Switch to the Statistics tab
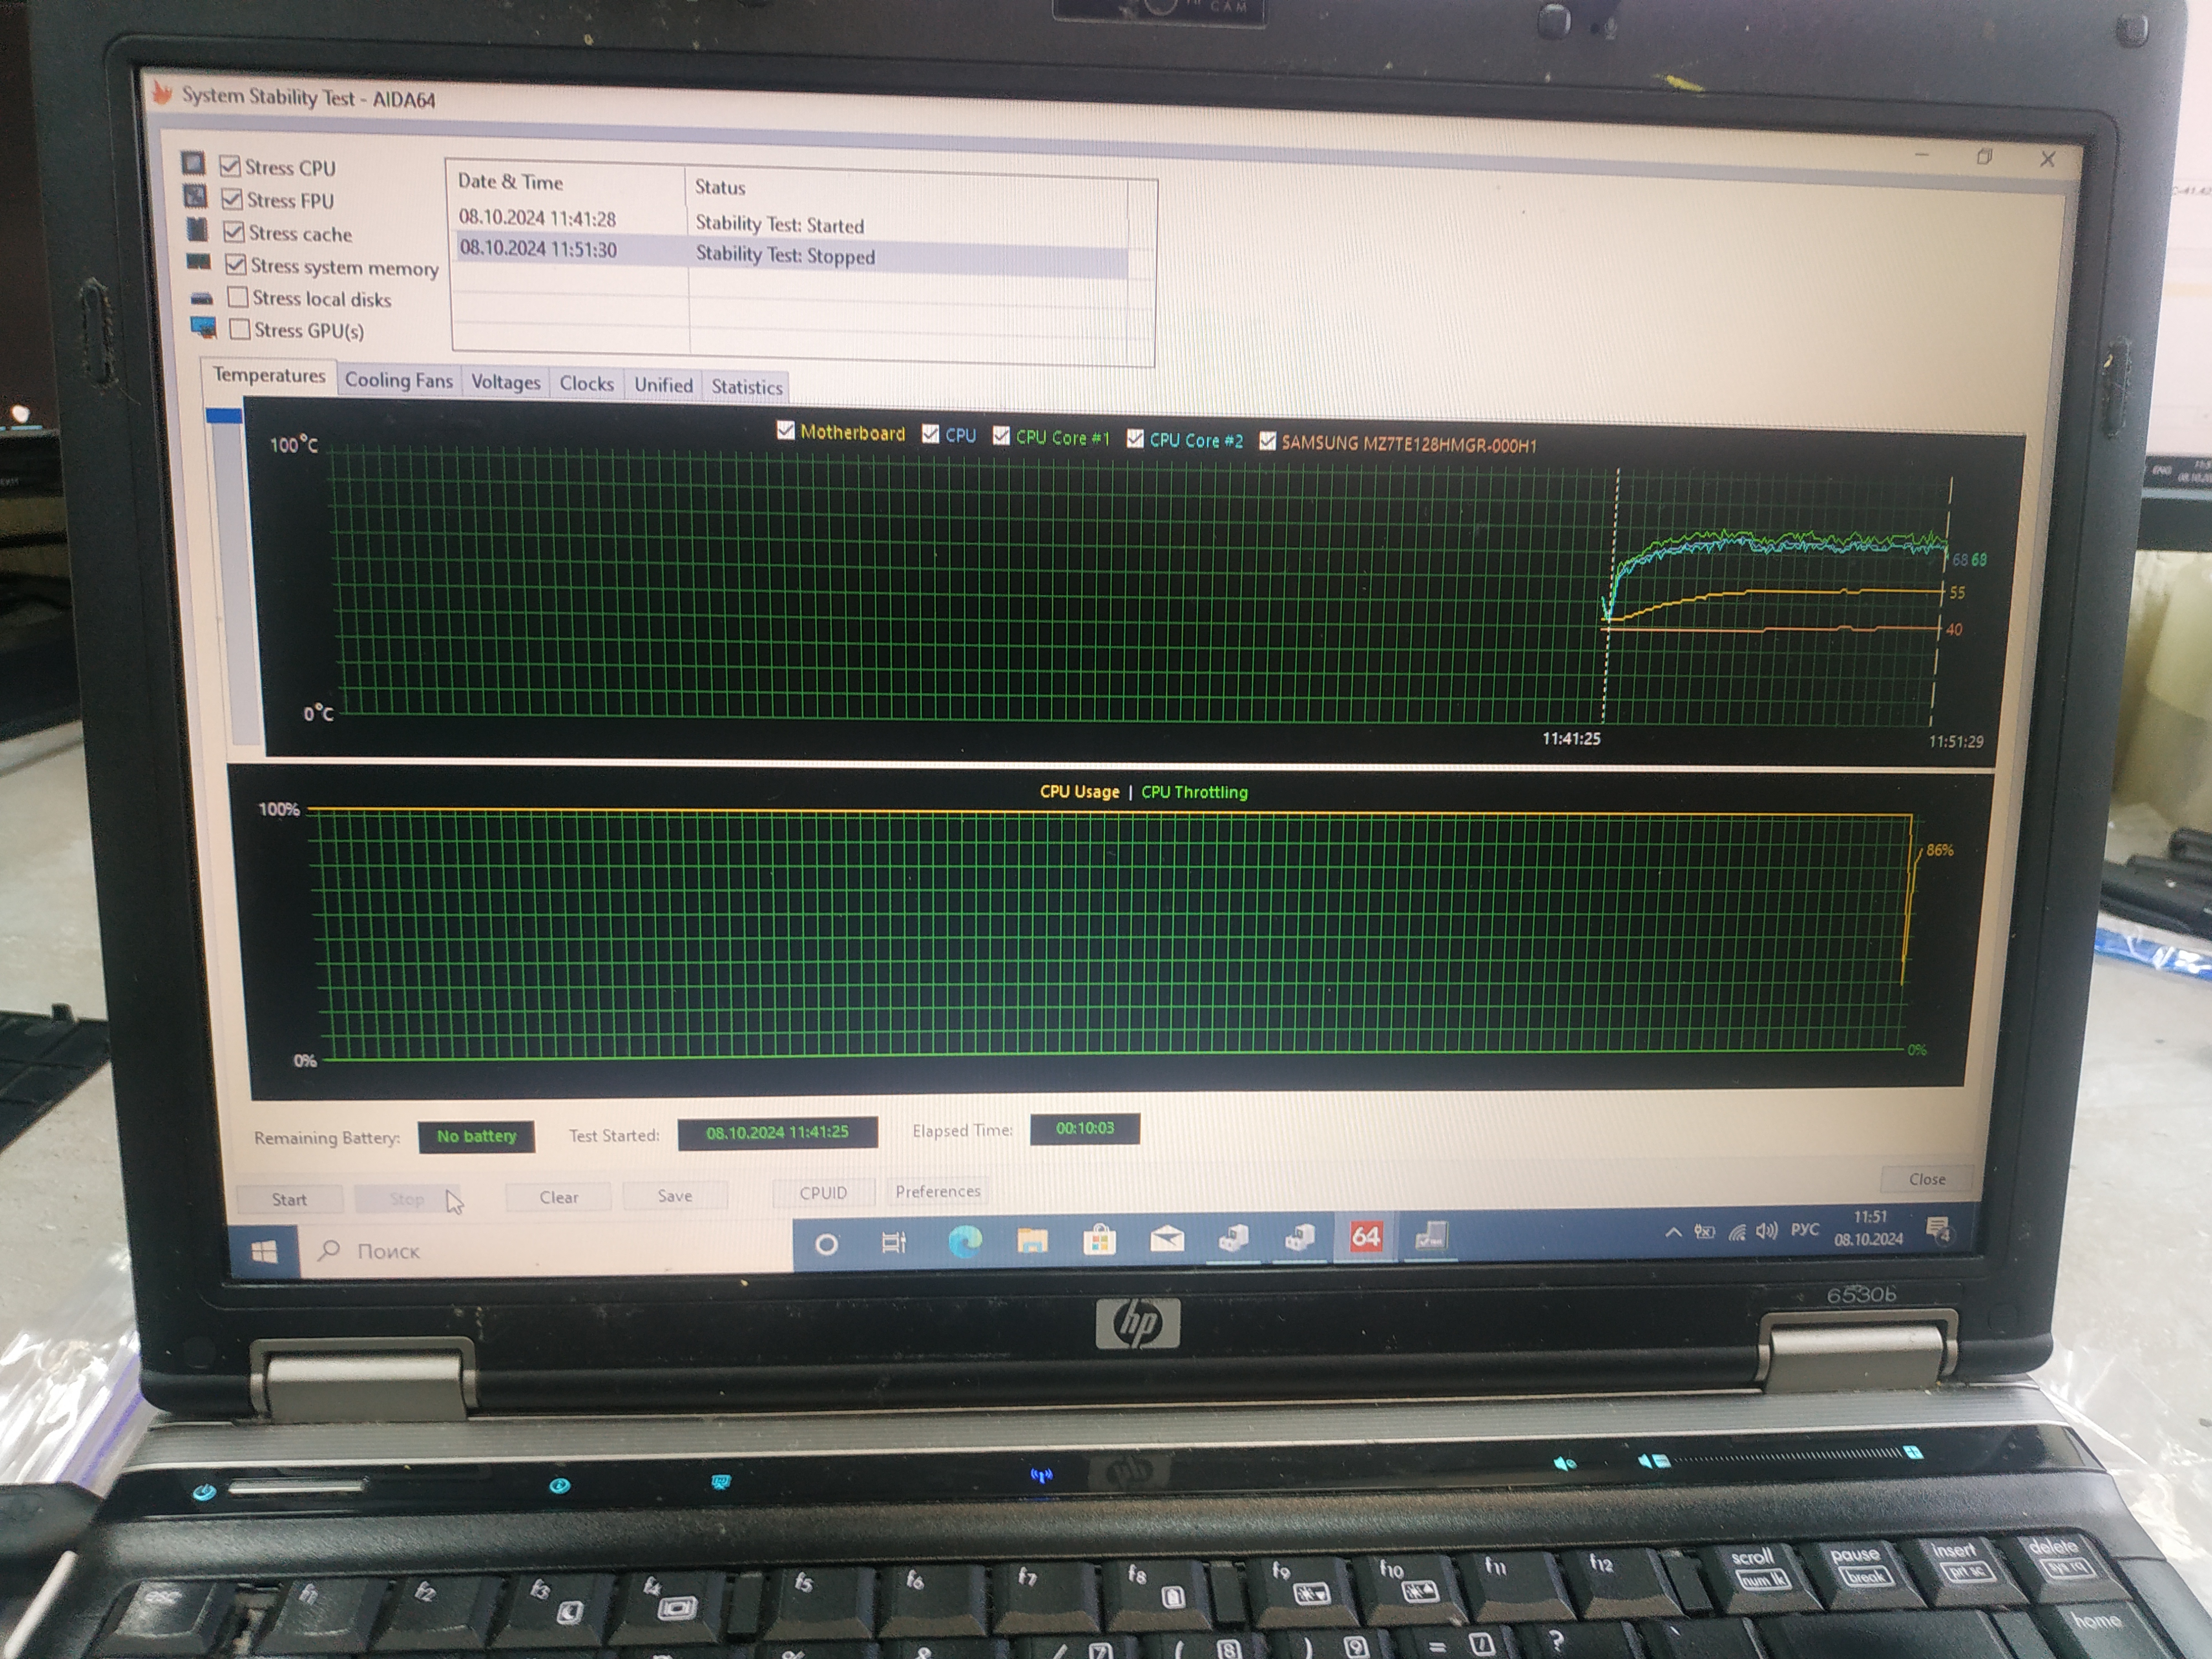The width and height of the screenshot is (2212, 1659). 747,387
